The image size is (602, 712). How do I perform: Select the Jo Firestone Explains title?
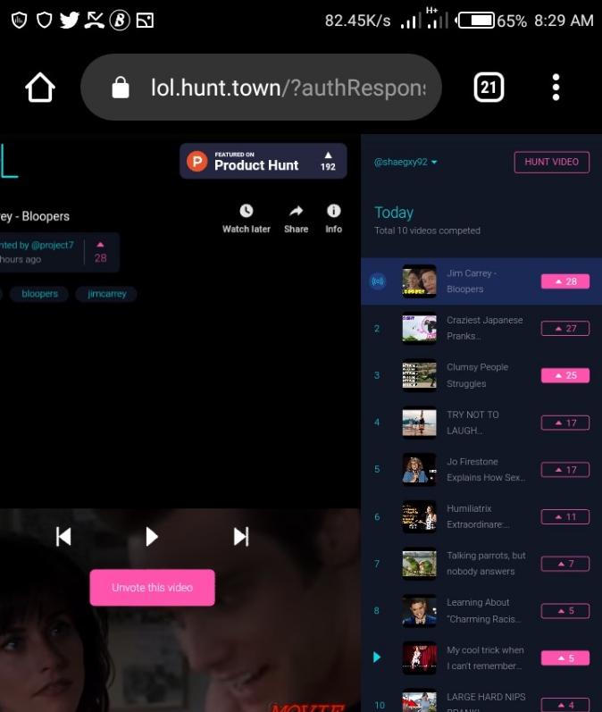486,470
